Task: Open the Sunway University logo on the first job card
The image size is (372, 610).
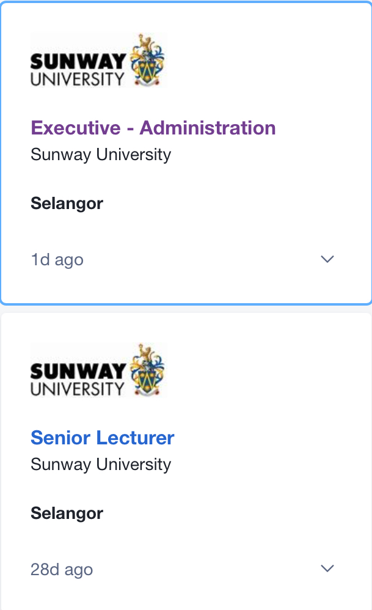Action: coord(98,60)
